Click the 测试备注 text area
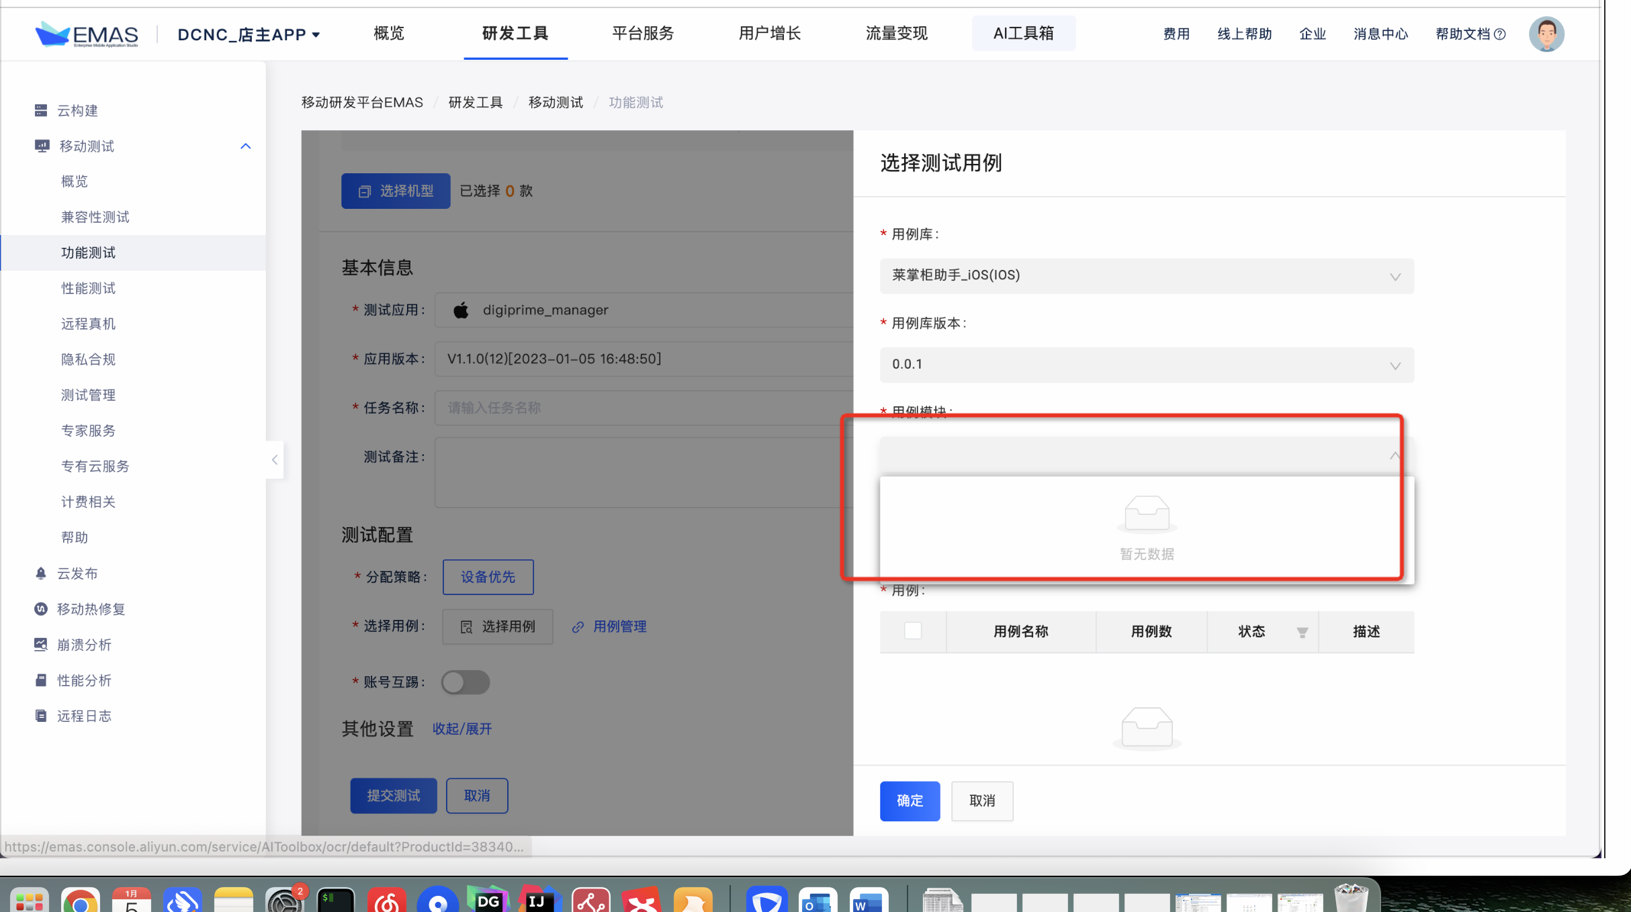Image resolution: width=1631 pixels, height=912 pixels. (x=644, y=473)
